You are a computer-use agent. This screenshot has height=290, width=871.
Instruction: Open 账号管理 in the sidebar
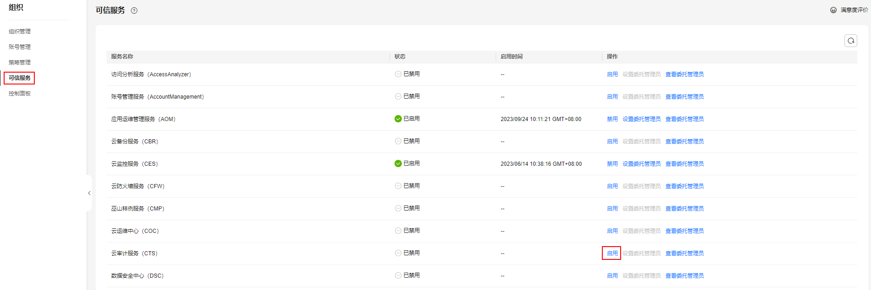tap(20, 47)
